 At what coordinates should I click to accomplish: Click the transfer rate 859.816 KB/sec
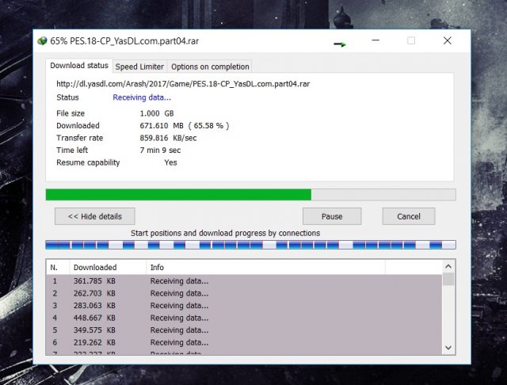[168, 138]
